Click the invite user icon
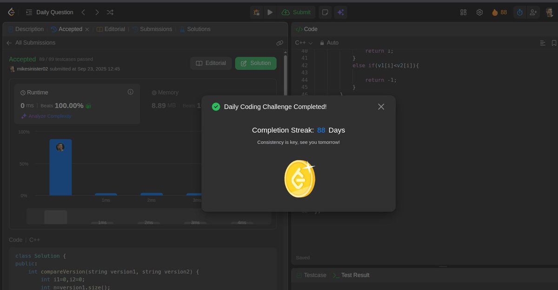Image resolution: width=558 pixels, height=290 pixels. click(533, 13)
